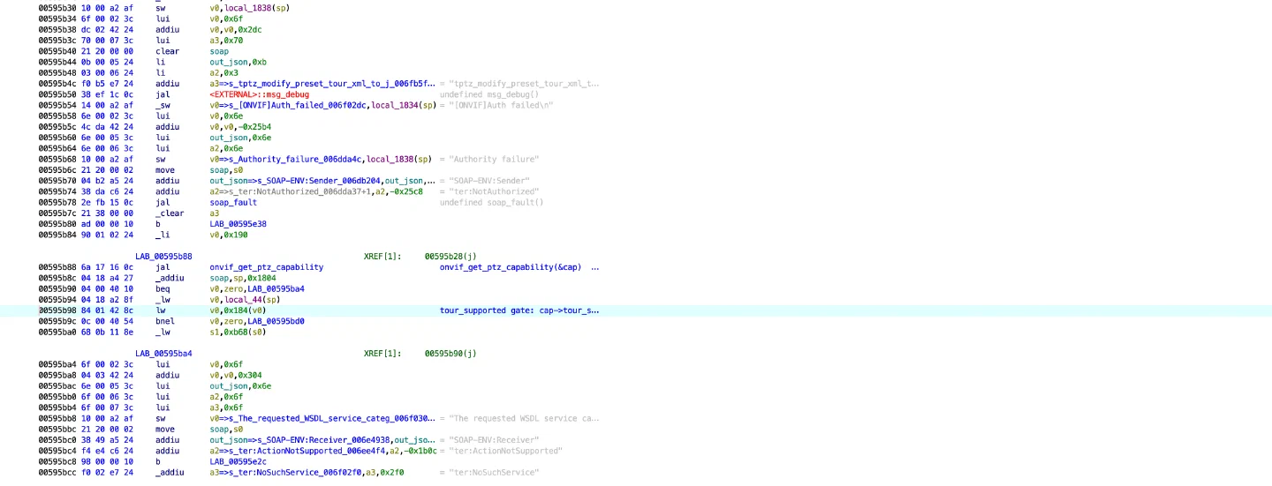The width and height of the screenshot is (1272, 486).
Task: Click bytes "2e fb 15 0c"
Action: point(107,202)
